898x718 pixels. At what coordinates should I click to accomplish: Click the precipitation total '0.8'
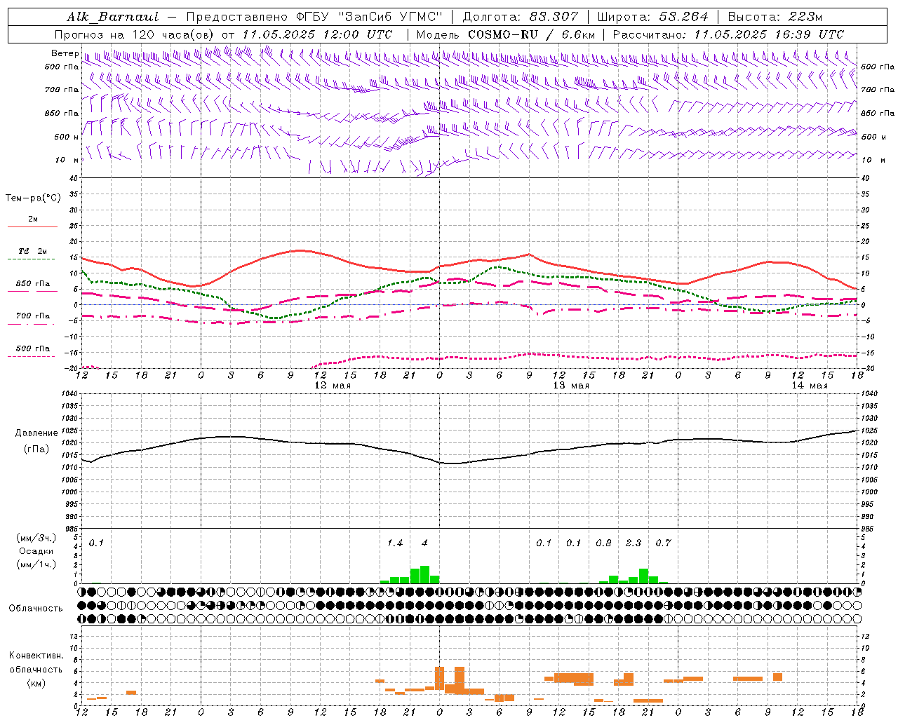pyautogui.click(x=603, y=543)
